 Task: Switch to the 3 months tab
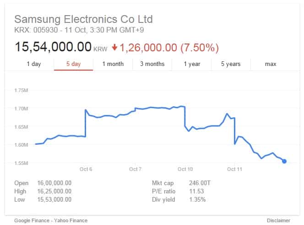(152, 64)
